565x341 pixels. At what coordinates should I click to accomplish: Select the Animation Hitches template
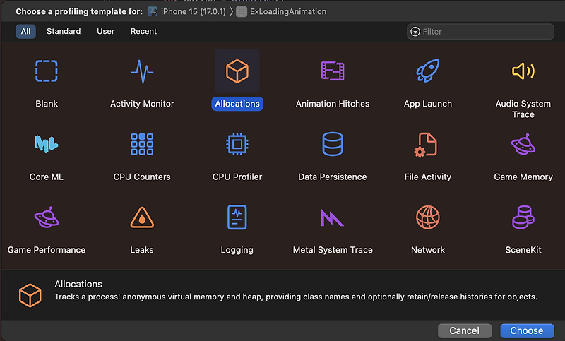(332, 72)
